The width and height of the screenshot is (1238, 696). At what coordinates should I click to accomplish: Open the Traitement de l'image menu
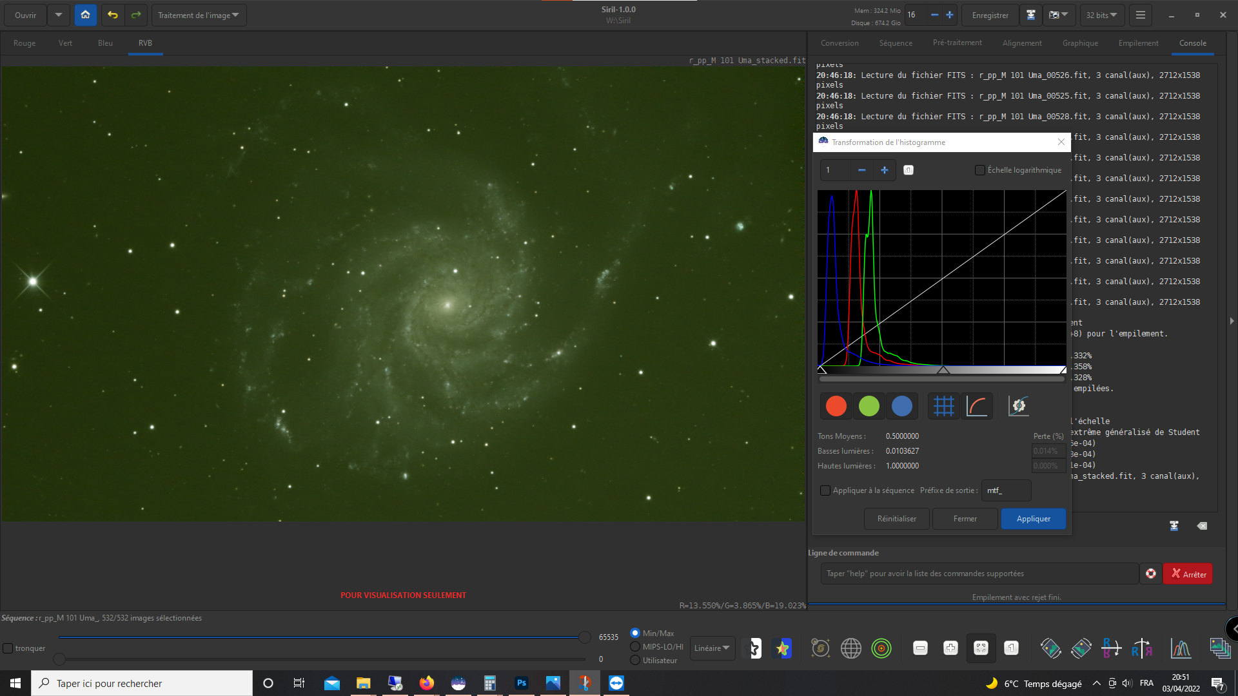coord(199,15)
